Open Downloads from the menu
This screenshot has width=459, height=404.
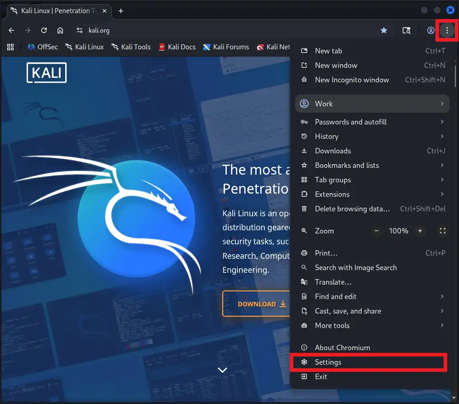[333, 151]
